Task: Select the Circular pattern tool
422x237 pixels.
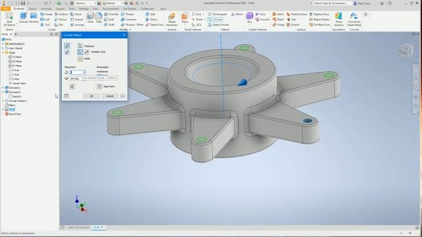Action: (x=215, y=19)
